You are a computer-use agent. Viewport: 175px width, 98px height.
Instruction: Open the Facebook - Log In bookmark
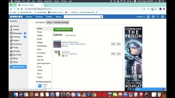pos(56,12)
